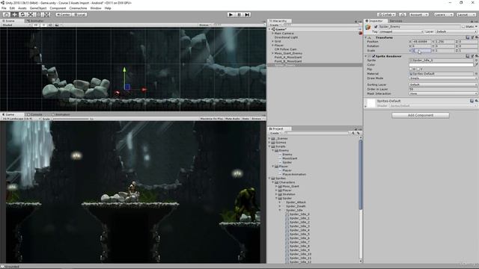Click the Project search by label icon
Image resolution: width=479 pixels, height=269 pixels.
point(358,133)
